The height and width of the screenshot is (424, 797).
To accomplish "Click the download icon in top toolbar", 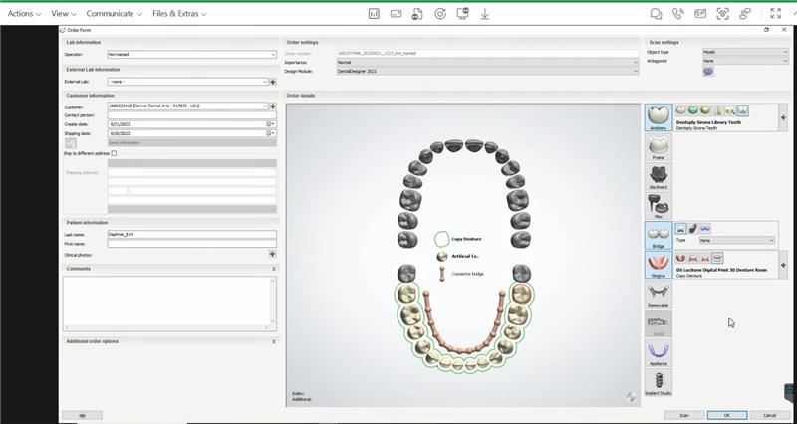I will click(x=485, y=14).
